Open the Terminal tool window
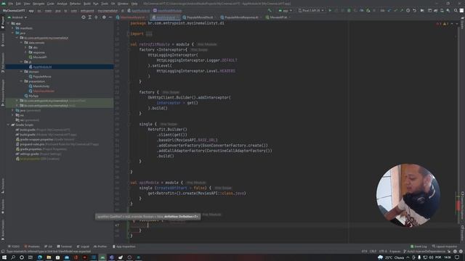The width and height of the screenshot is (465, 261). (x=65, y=246)
